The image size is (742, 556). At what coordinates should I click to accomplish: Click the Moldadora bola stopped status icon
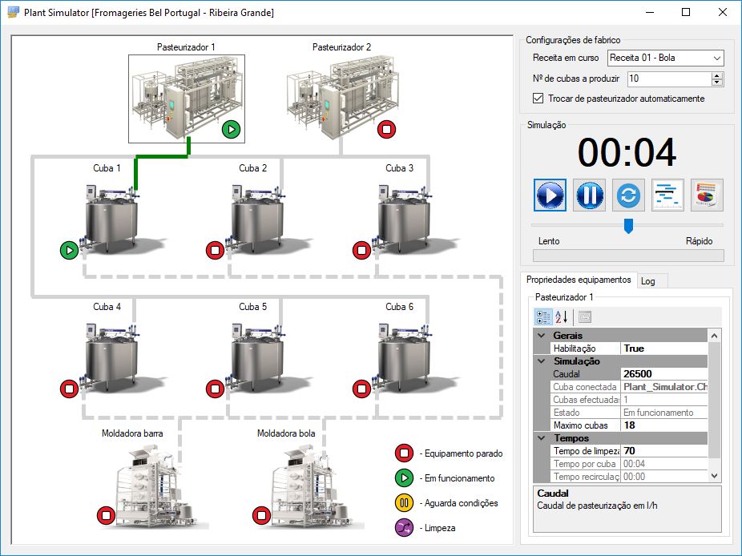pyautogui.click(x=263, y=514)
